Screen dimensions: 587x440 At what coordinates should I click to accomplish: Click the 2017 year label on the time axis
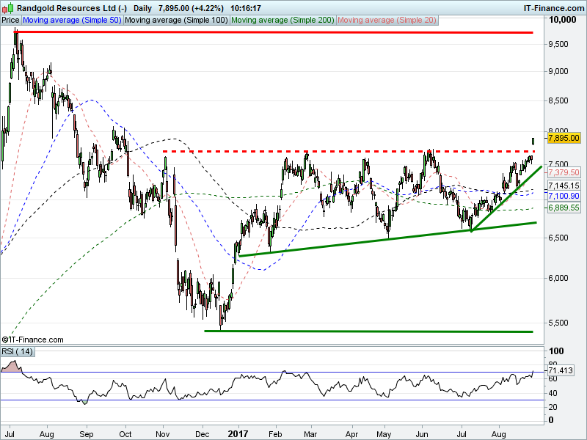(x=238, y=434)
